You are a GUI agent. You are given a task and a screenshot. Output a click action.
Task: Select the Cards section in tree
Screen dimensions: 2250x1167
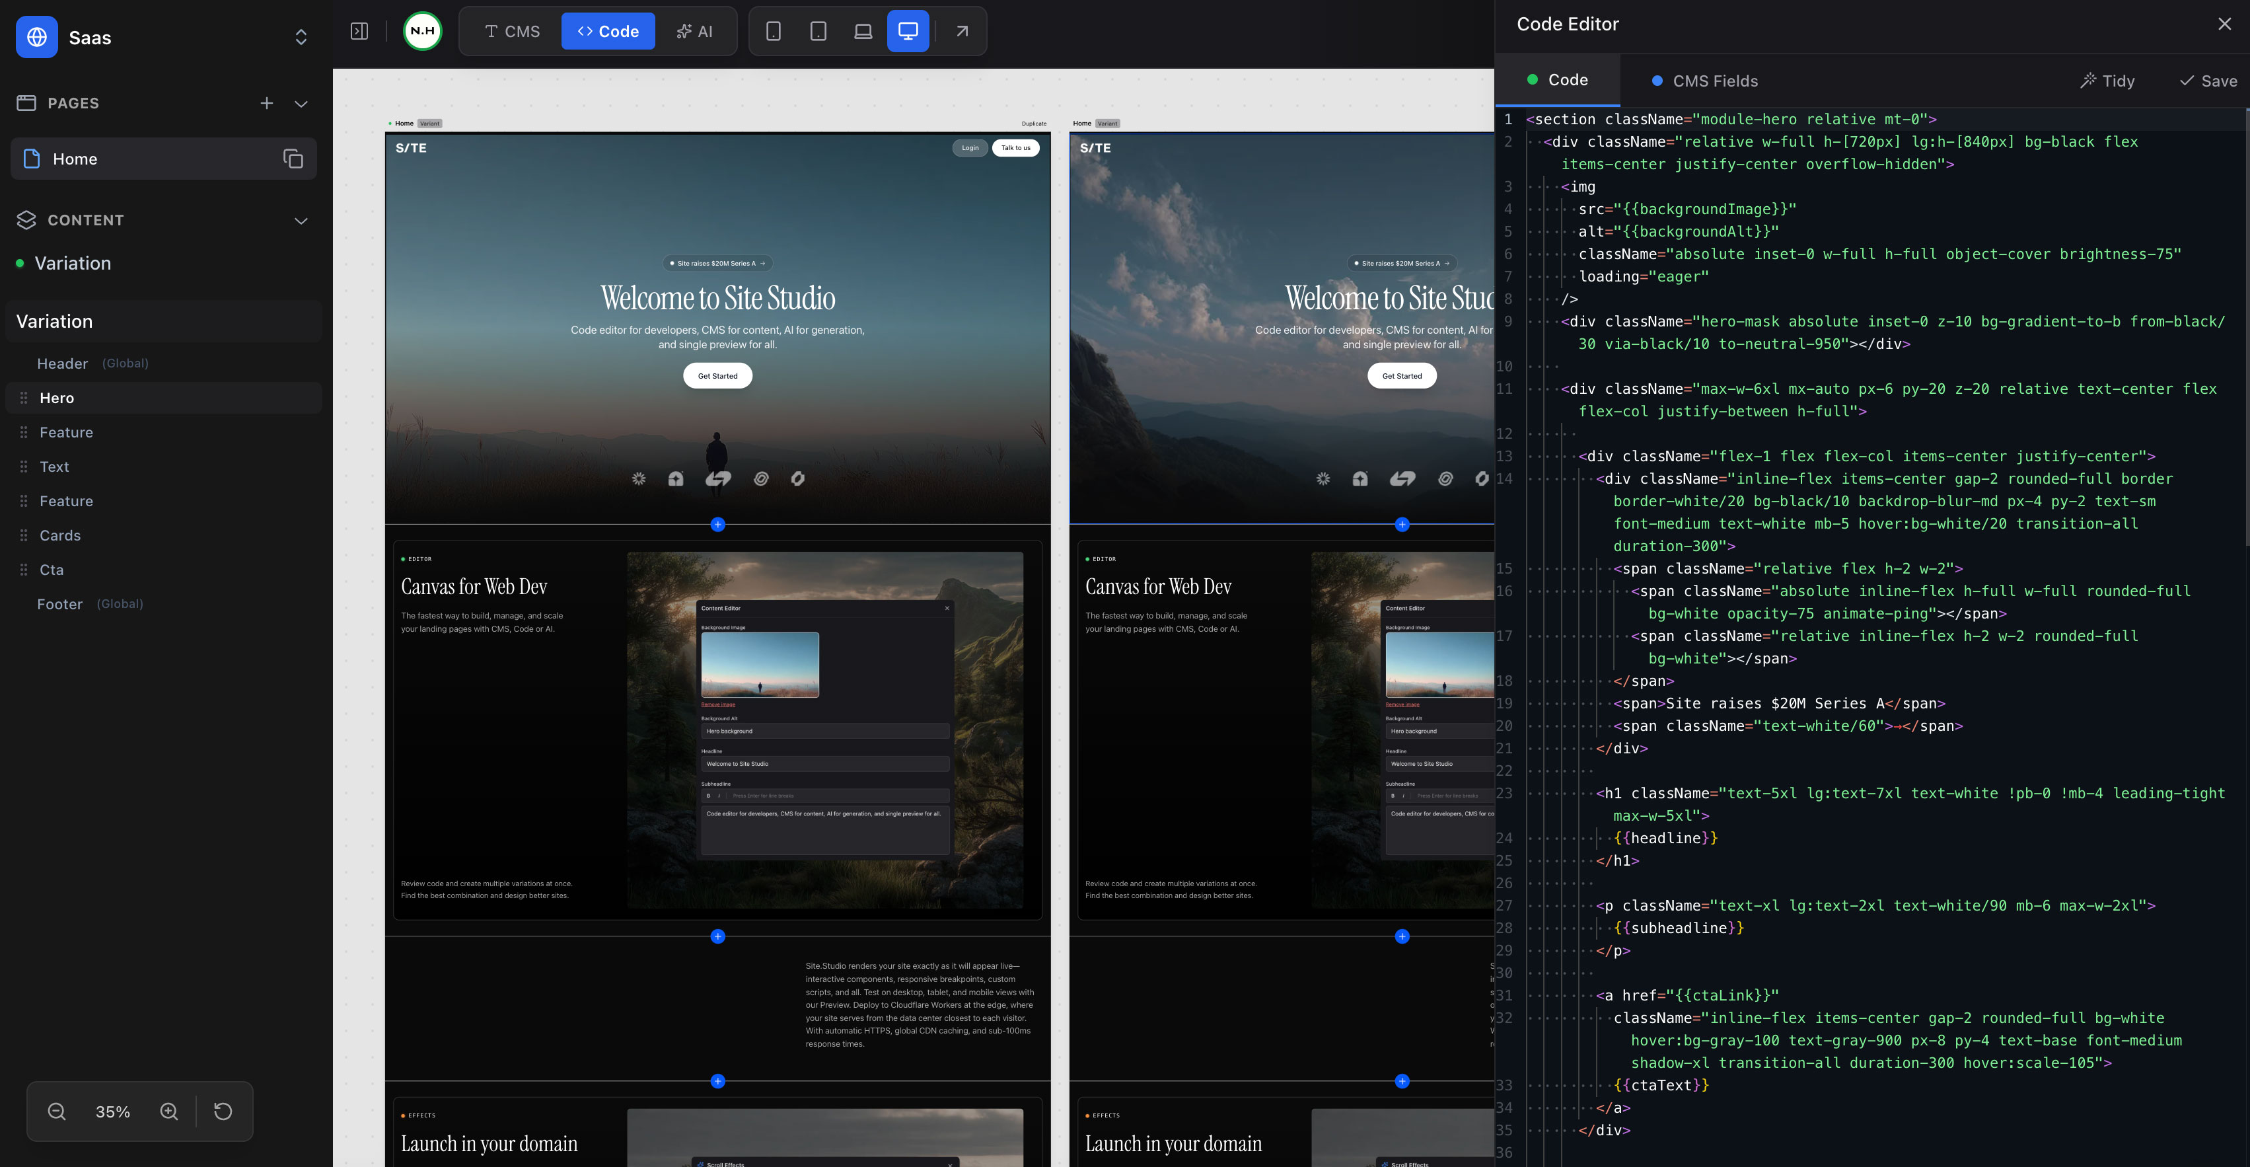[x=60, y=535]
